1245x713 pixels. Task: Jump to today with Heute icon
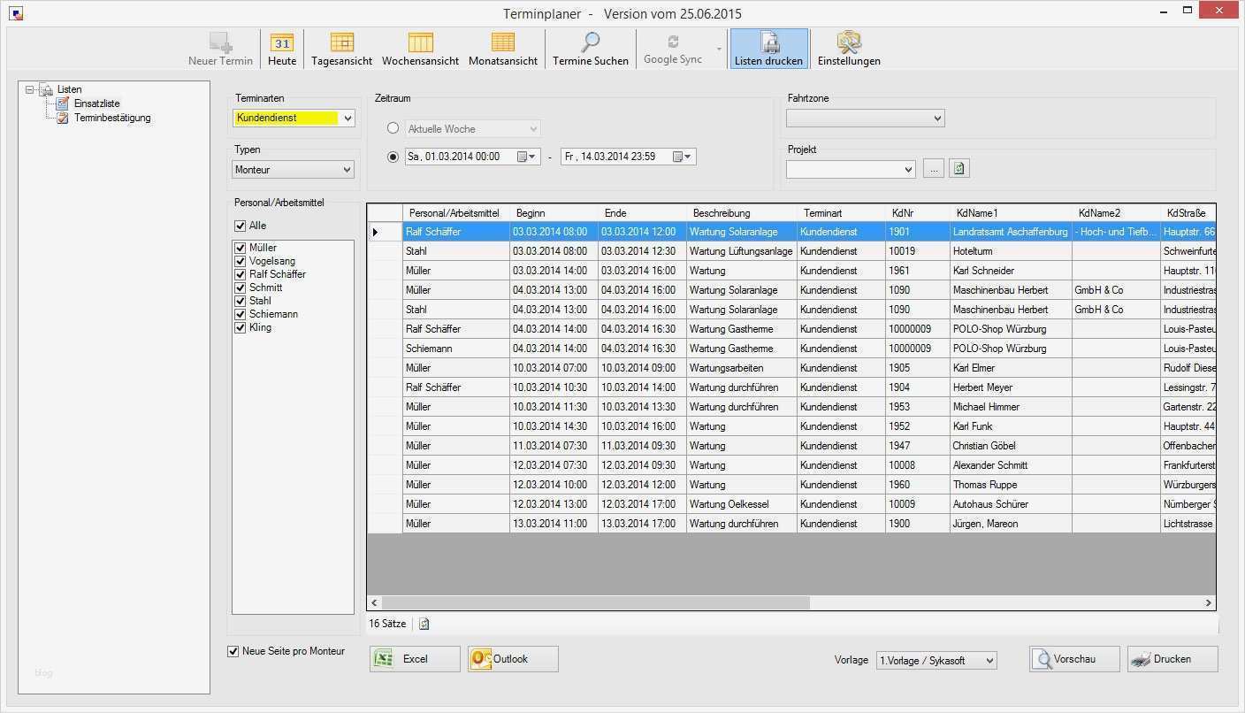click(282, 49)
